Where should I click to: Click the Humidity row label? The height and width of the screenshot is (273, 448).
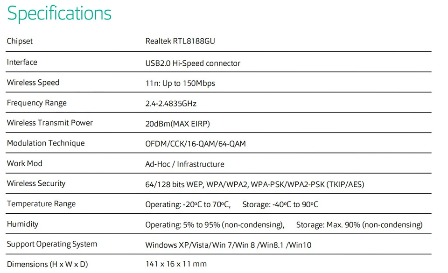[22, 224]
